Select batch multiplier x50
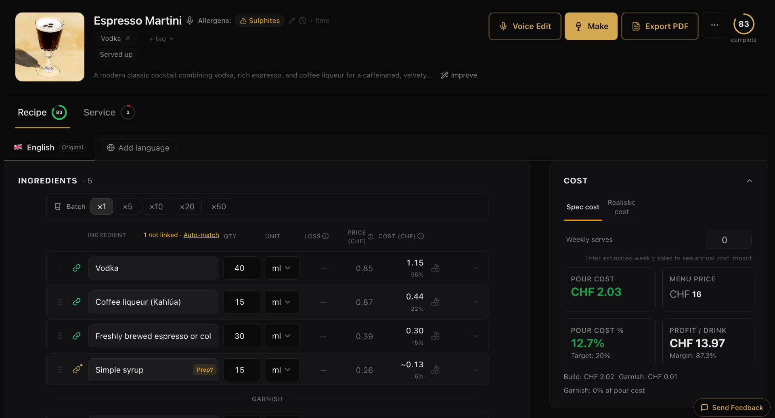 pos(218,206)
